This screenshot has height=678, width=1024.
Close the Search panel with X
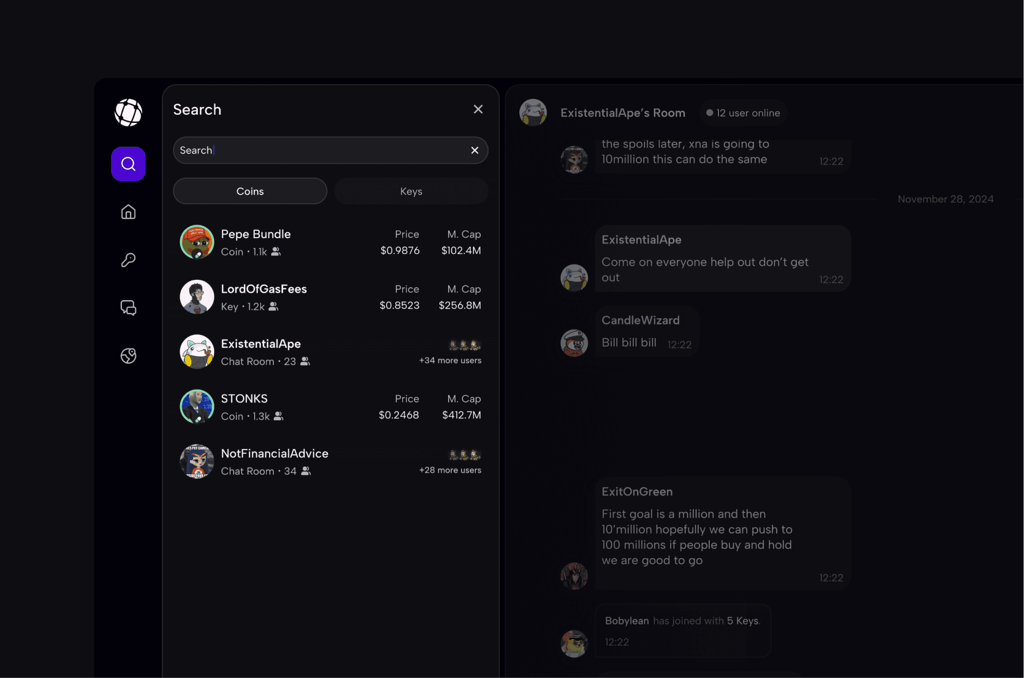point(478,109)
